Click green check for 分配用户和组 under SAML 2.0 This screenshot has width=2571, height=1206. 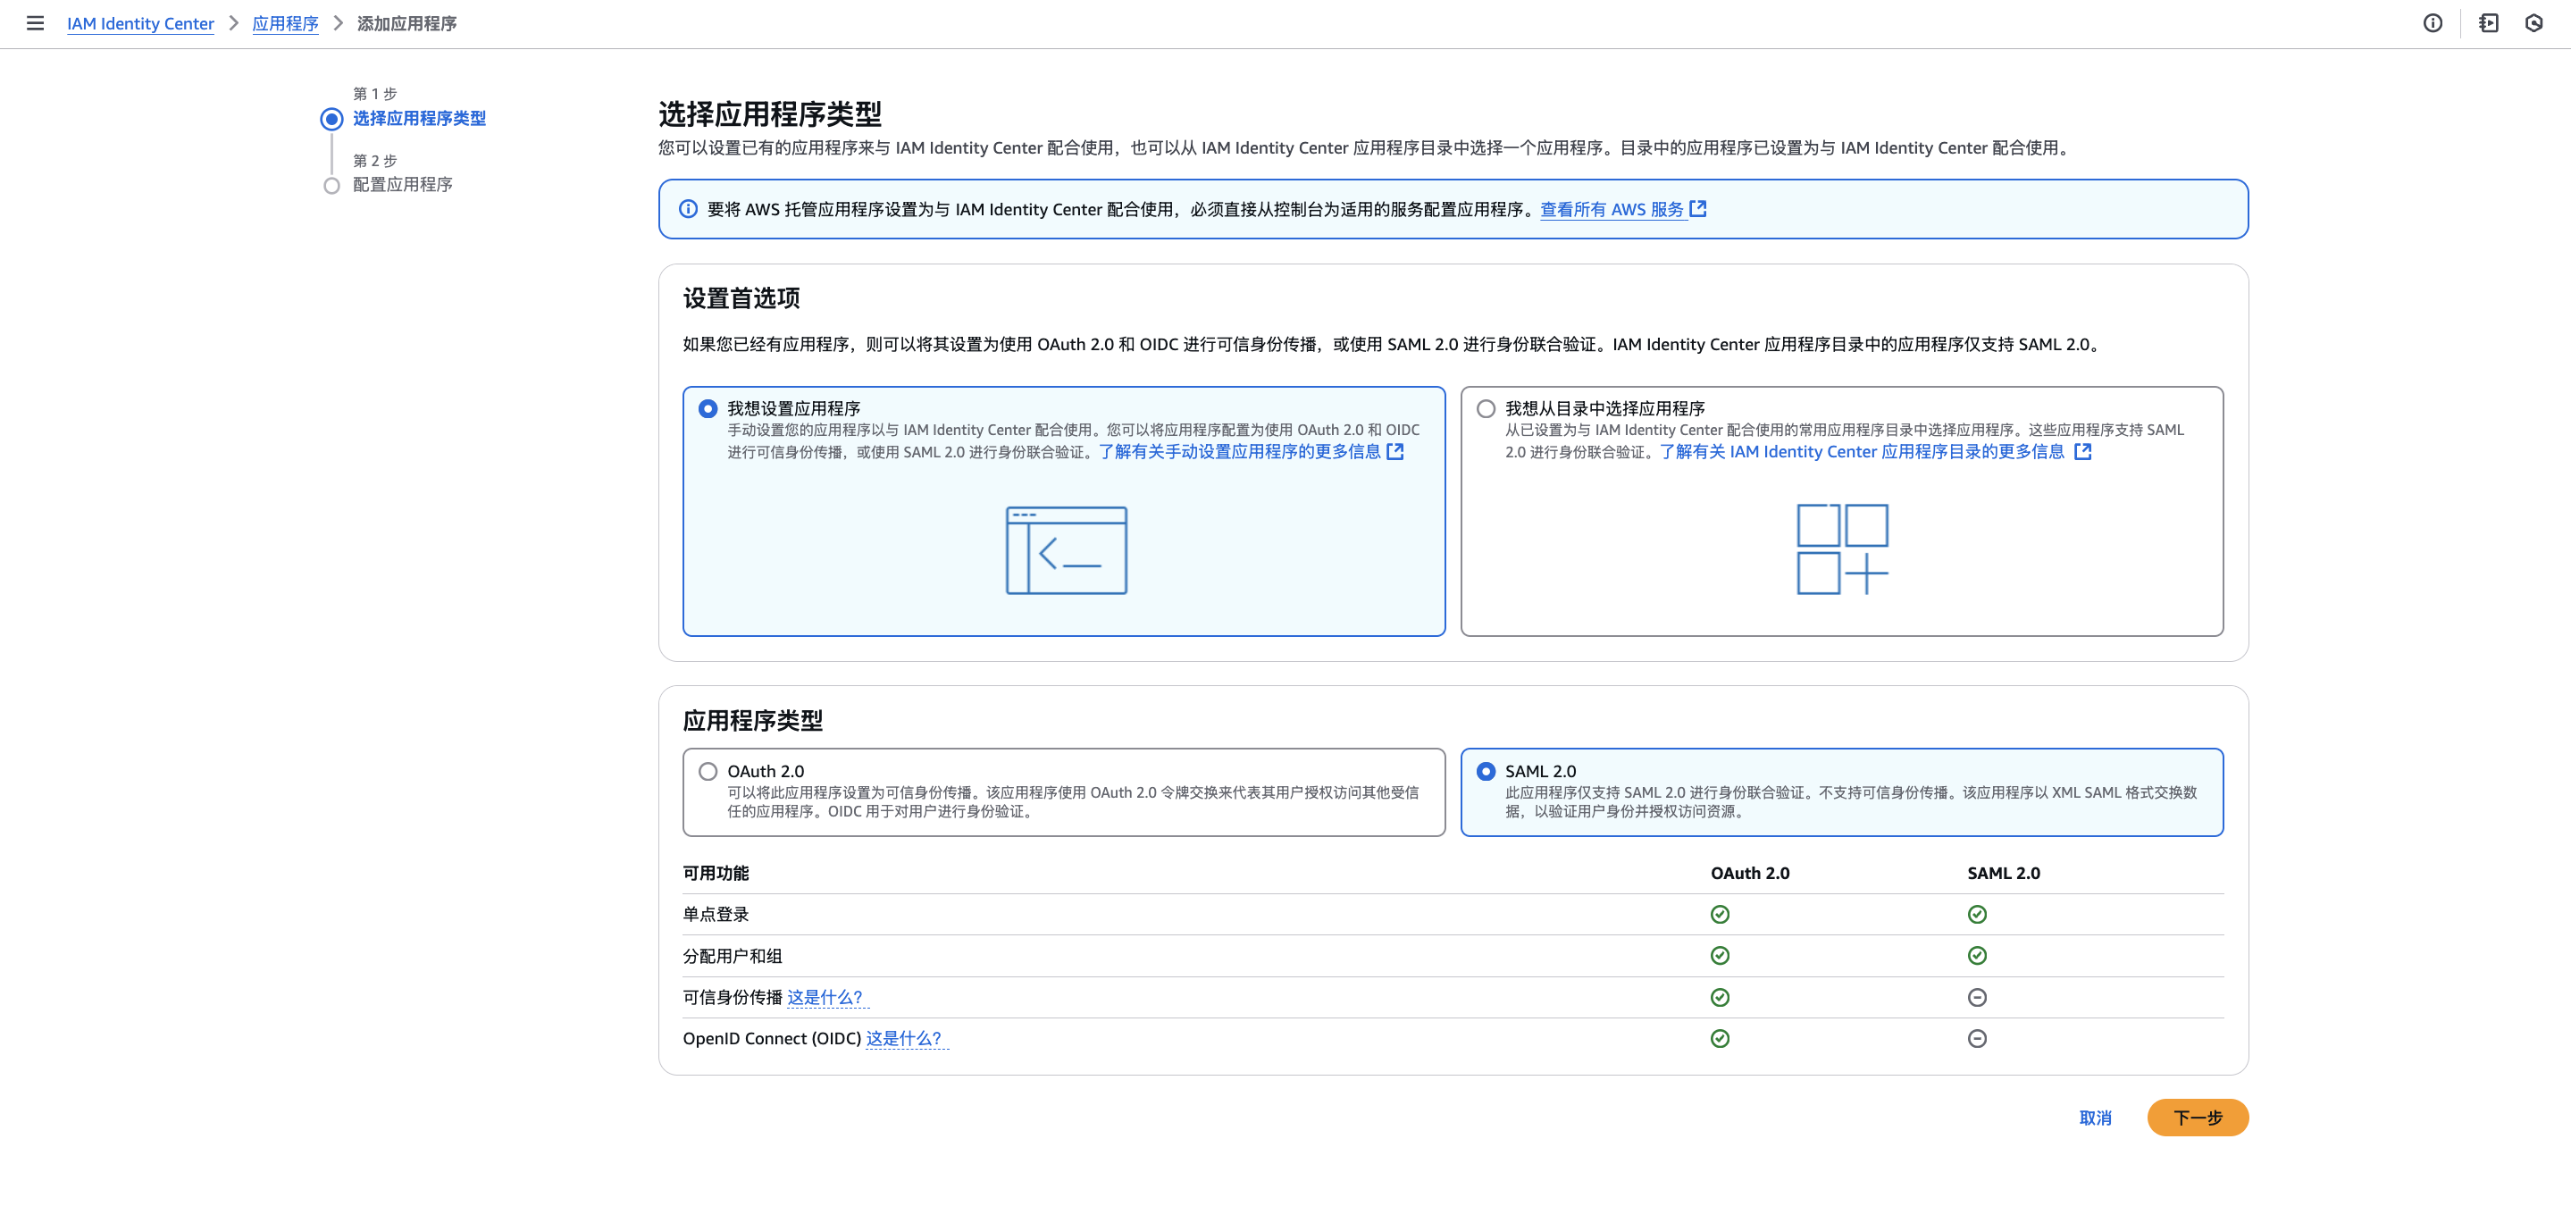[1977, 955]
